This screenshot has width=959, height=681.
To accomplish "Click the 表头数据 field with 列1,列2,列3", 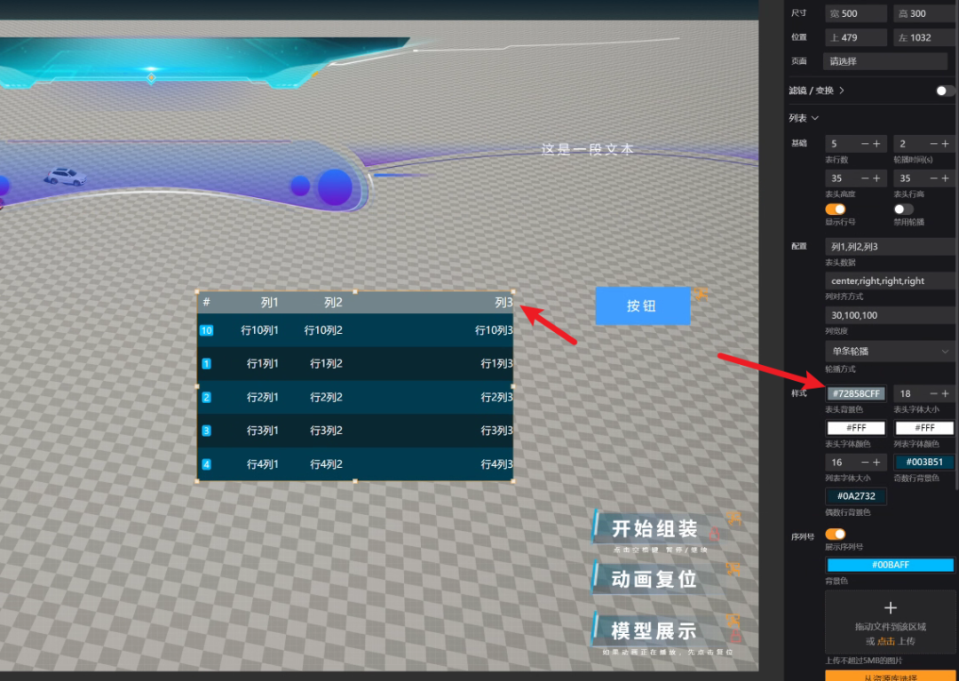I will point(890,246).
